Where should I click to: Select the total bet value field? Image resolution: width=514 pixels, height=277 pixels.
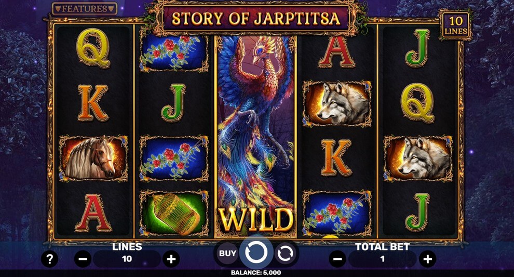(x=382, y=259)
